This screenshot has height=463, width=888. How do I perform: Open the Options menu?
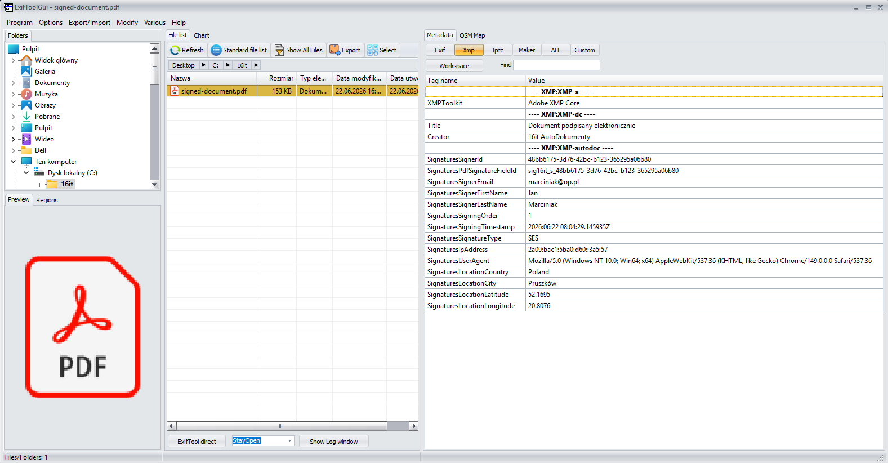tap(51, 23)
